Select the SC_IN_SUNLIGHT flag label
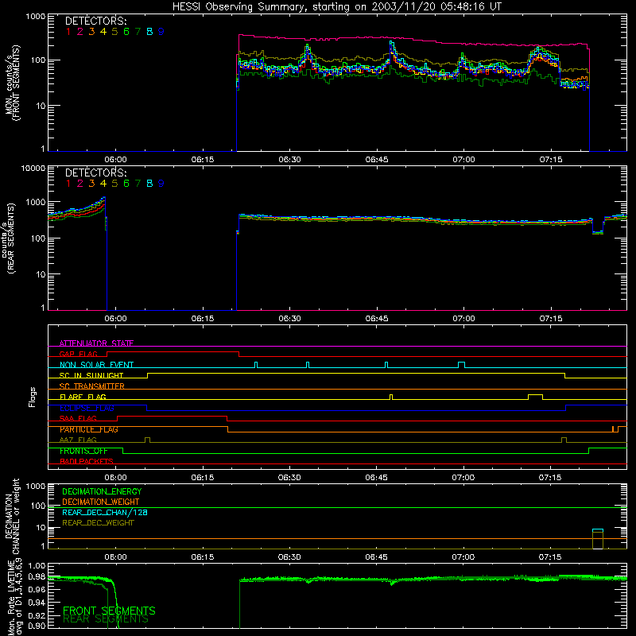The height and width of the screenshot is (636, 636). click(x=91, y=375)
